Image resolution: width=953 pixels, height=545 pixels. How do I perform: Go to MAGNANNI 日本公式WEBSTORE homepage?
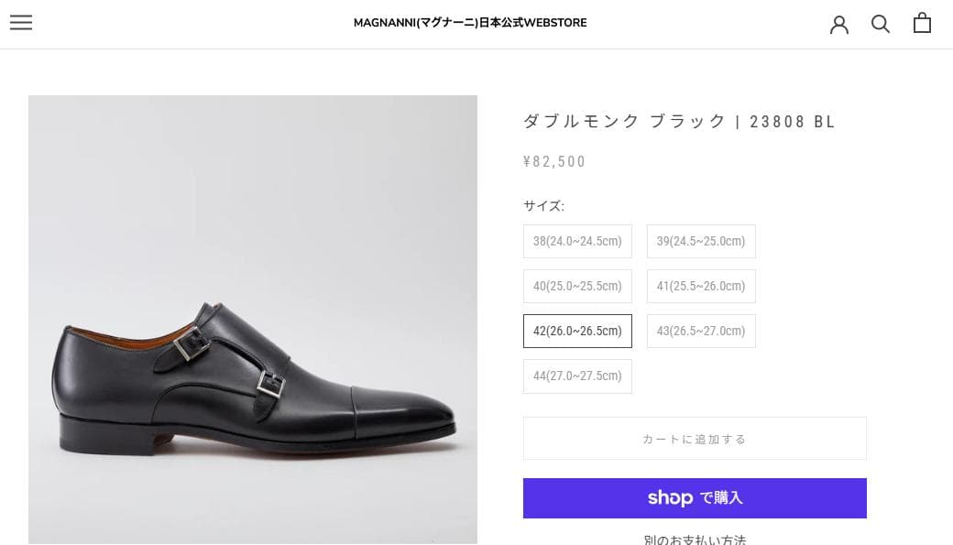pos(470,22)
